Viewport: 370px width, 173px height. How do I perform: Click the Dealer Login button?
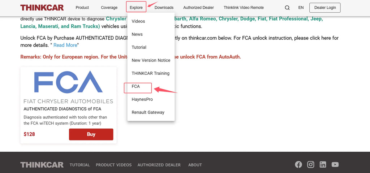point(325,8)
